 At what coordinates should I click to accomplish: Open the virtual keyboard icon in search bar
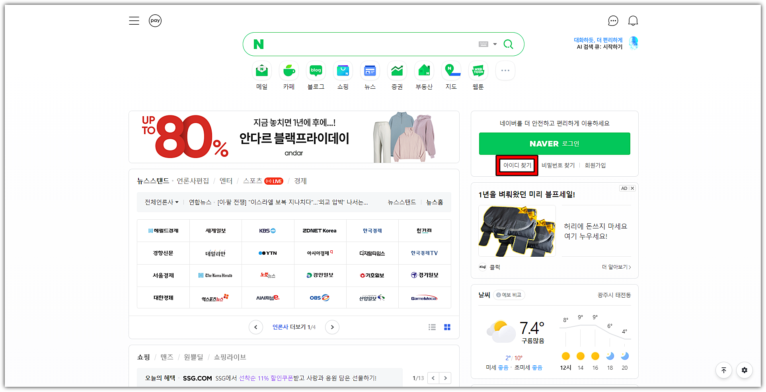tap(483, 44)
